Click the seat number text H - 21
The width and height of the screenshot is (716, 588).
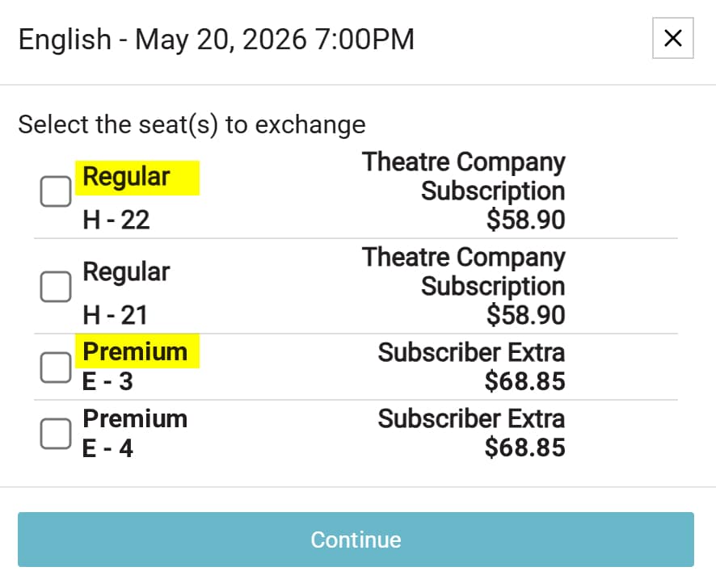coord(116,315)
